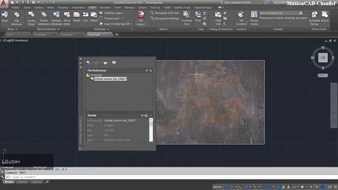This screenshot has width=338, height=190.
Task: Click the customization menu button in status bar
Action: click(335, 187)
